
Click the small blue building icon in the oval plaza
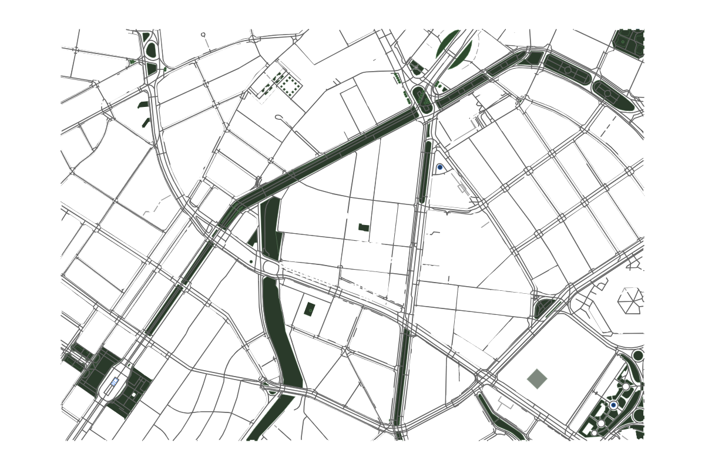[x=115, y=382]
